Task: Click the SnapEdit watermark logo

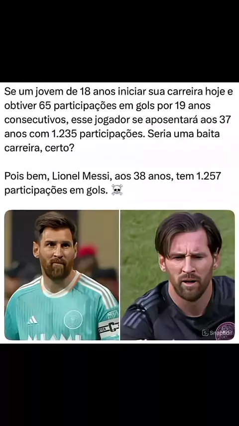Action: pyautogui.click(x=217, y=333)
